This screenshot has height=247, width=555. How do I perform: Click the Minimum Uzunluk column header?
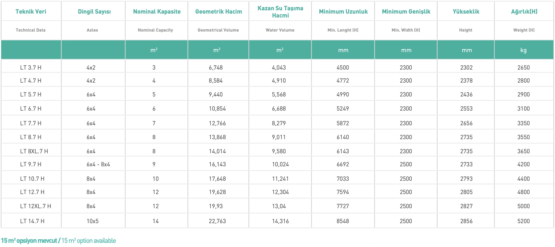point(343,12)
